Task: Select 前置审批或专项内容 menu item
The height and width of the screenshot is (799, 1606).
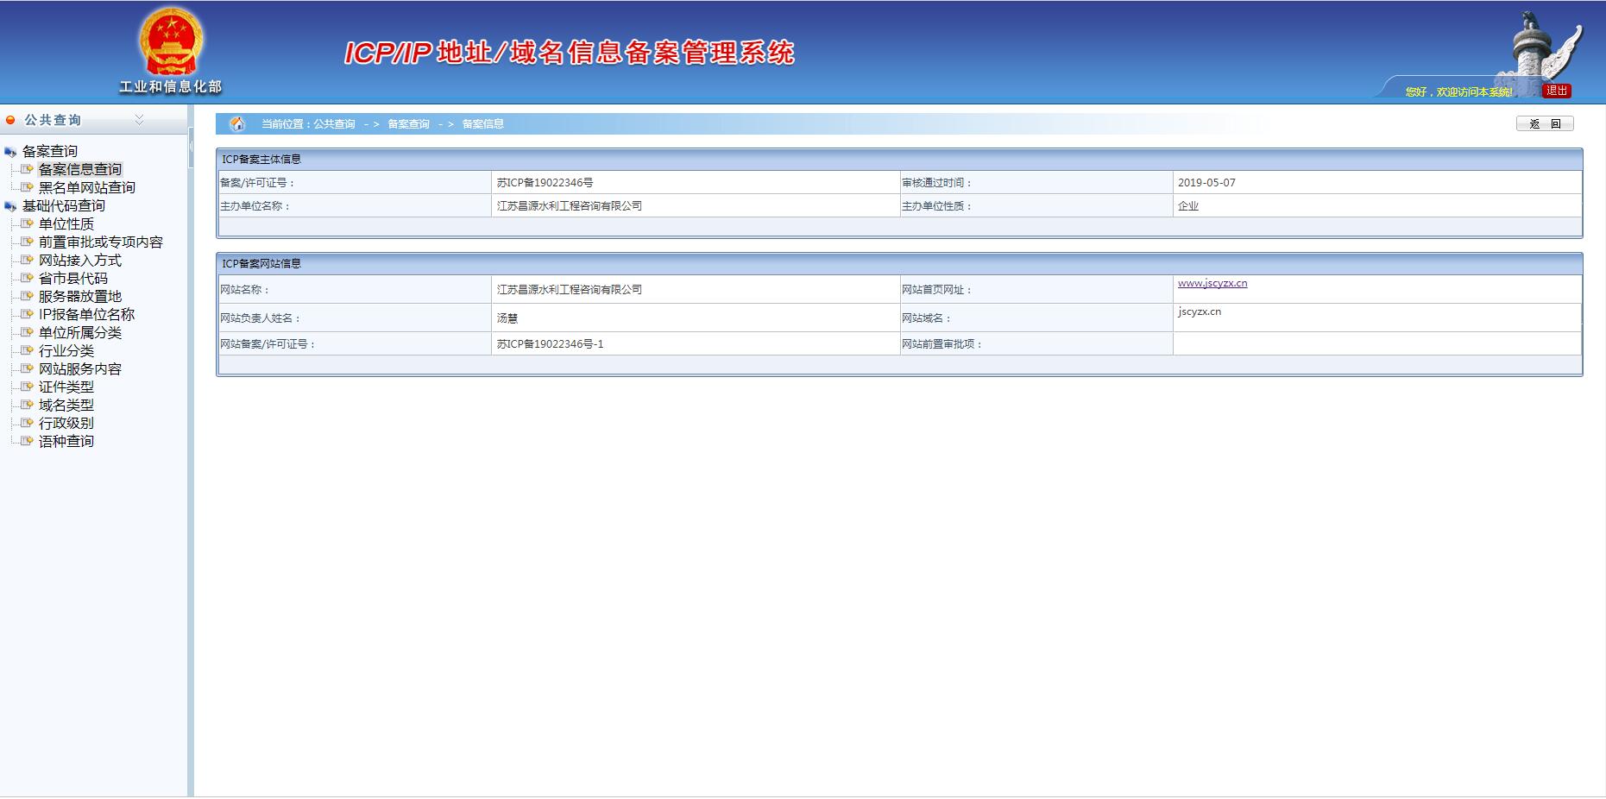Action: [100, 242]
